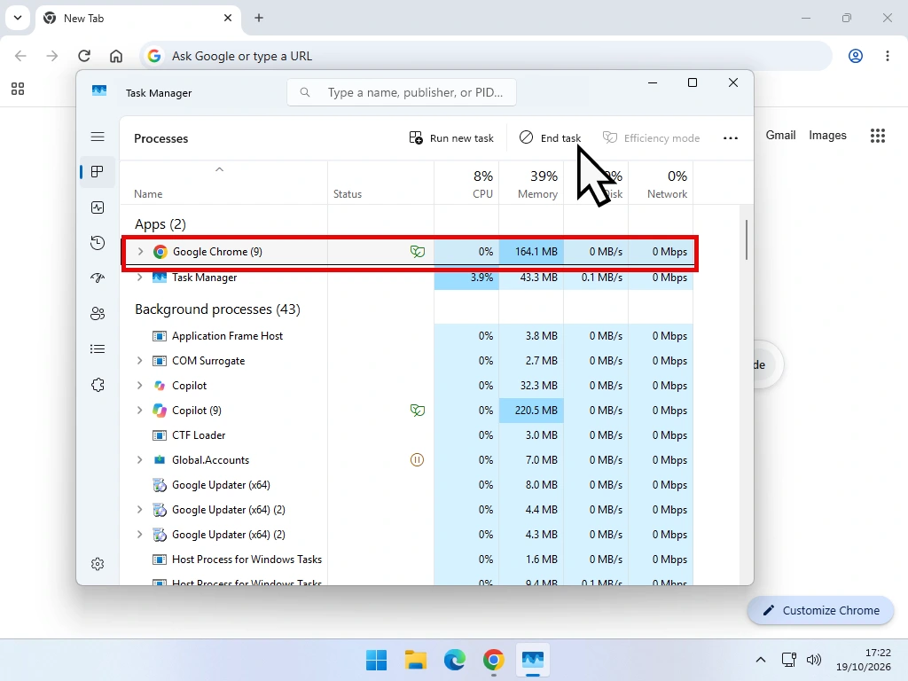Open a new Chrome tab with plus button

tap(259, 18)
